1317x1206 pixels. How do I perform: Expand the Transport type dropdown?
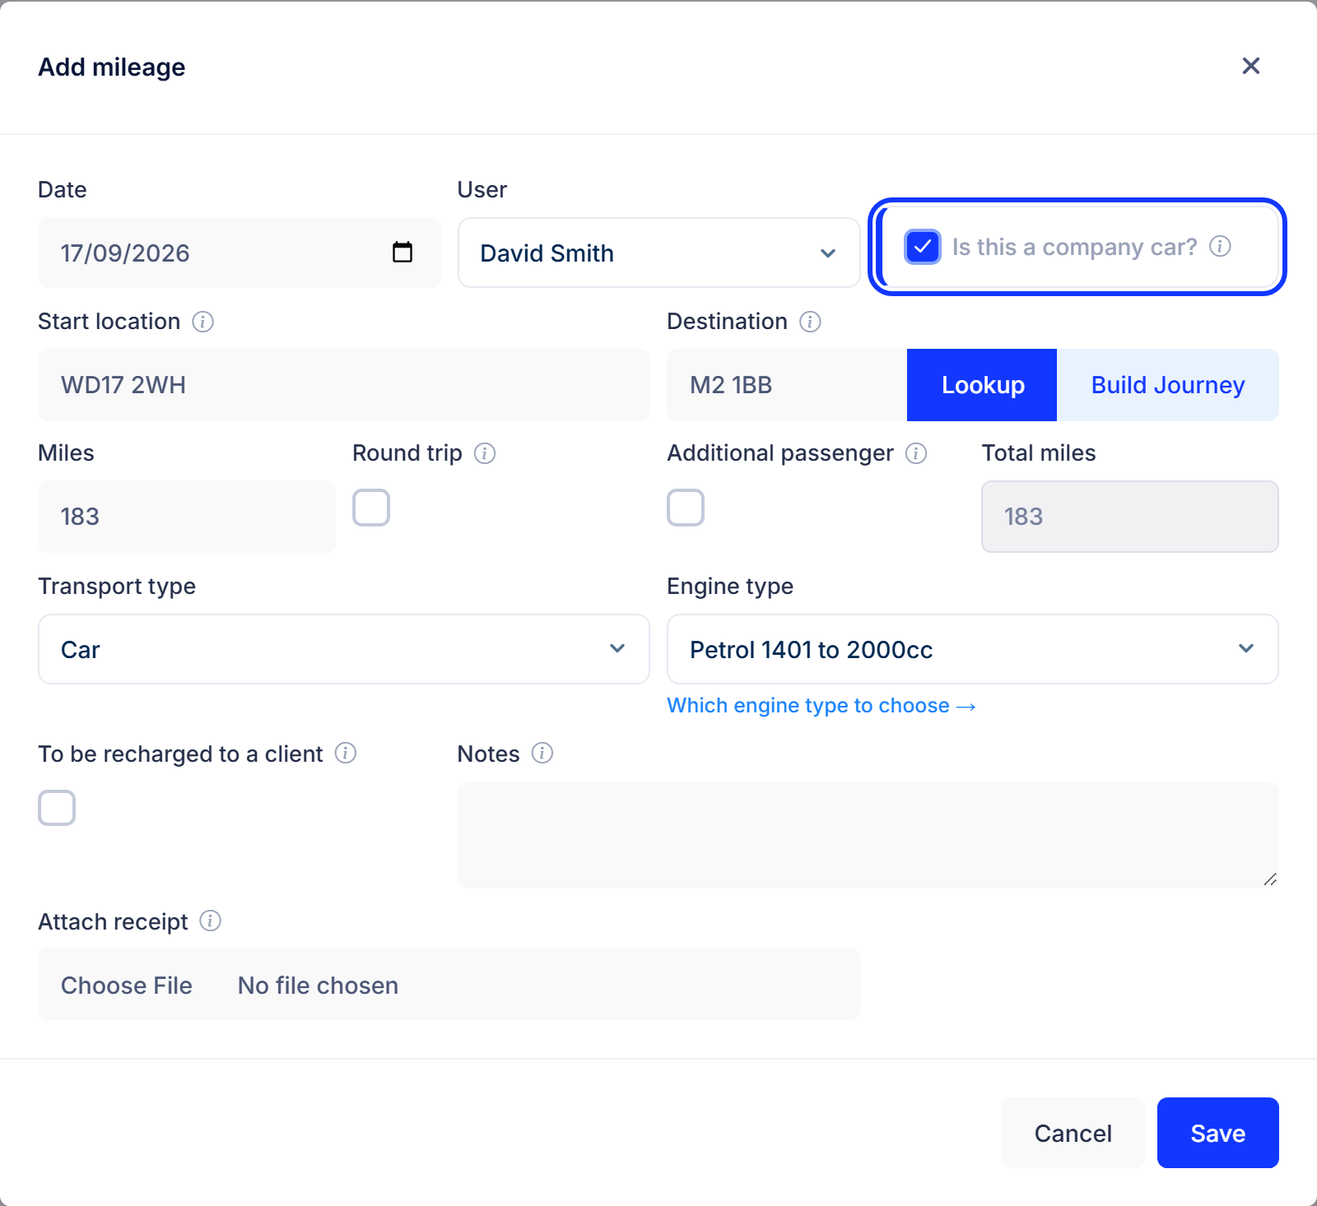click(x=344, y=649)
